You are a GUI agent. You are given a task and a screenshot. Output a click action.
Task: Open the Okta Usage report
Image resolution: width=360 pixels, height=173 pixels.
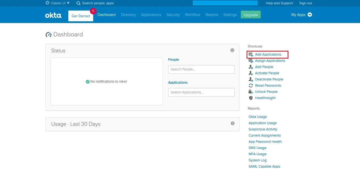[x=258, y=117]
